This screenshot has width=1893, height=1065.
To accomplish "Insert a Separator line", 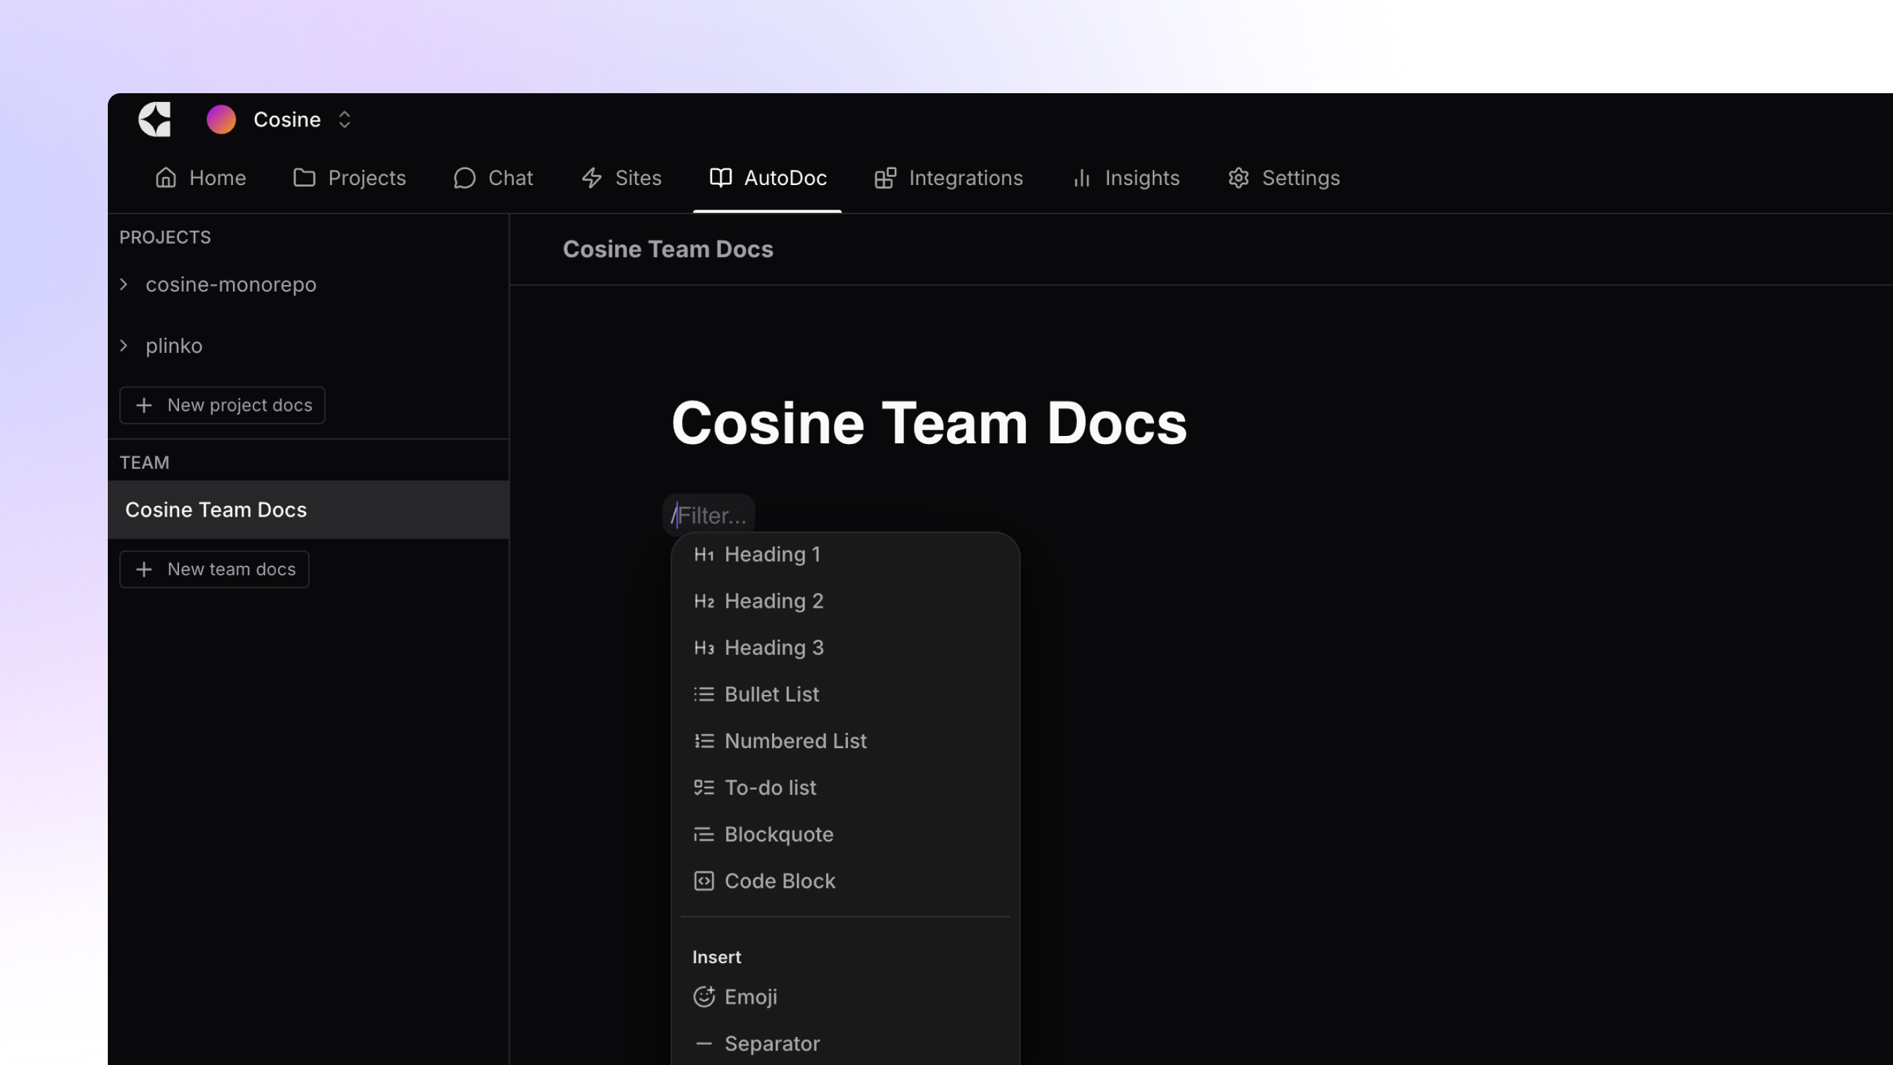I will point(771,1043).
